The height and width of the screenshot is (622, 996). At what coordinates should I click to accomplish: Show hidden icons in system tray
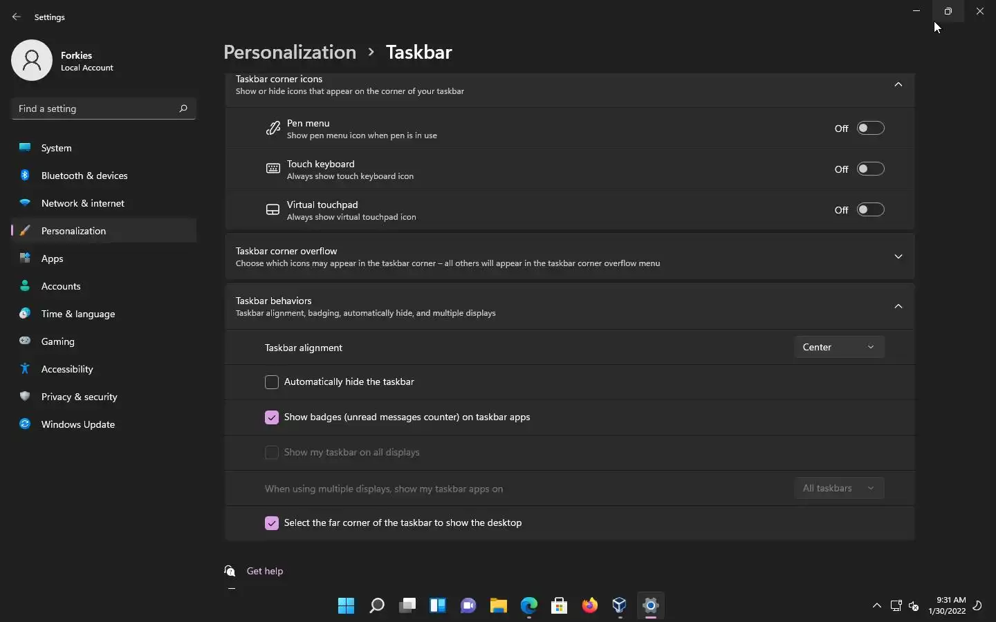pyautogui.click(x=877, y=606)
